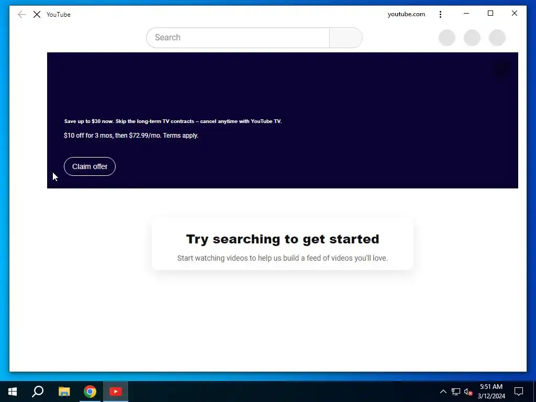Open Windows taskbar search
The image size is (536, 402).
tap(38, 392)
